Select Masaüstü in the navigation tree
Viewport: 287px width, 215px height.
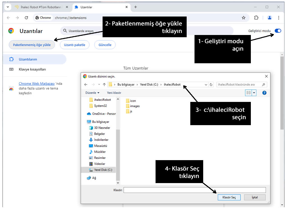98,146
